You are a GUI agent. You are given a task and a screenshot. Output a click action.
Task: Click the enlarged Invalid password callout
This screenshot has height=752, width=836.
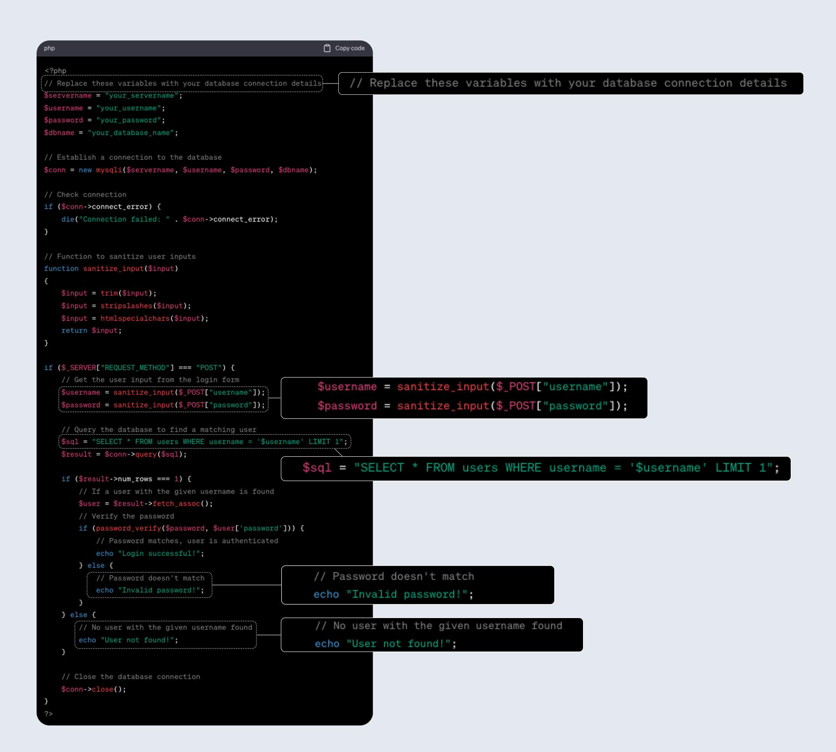(418, 585)
